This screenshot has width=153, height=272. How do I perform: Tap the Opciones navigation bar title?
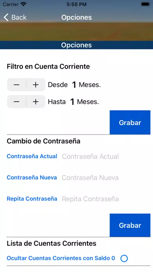coord(76,17)
